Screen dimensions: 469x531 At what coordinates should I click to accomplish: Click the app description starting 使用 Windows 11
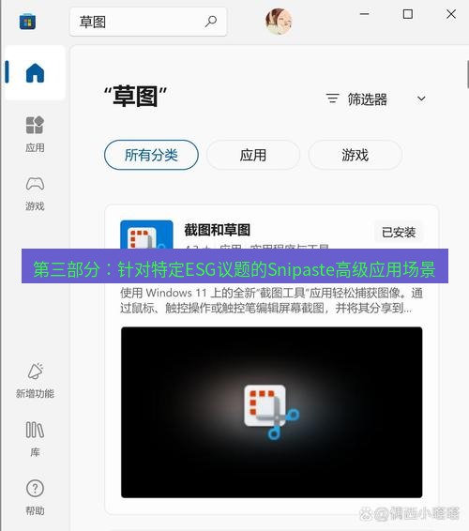[x=272, y=300]
